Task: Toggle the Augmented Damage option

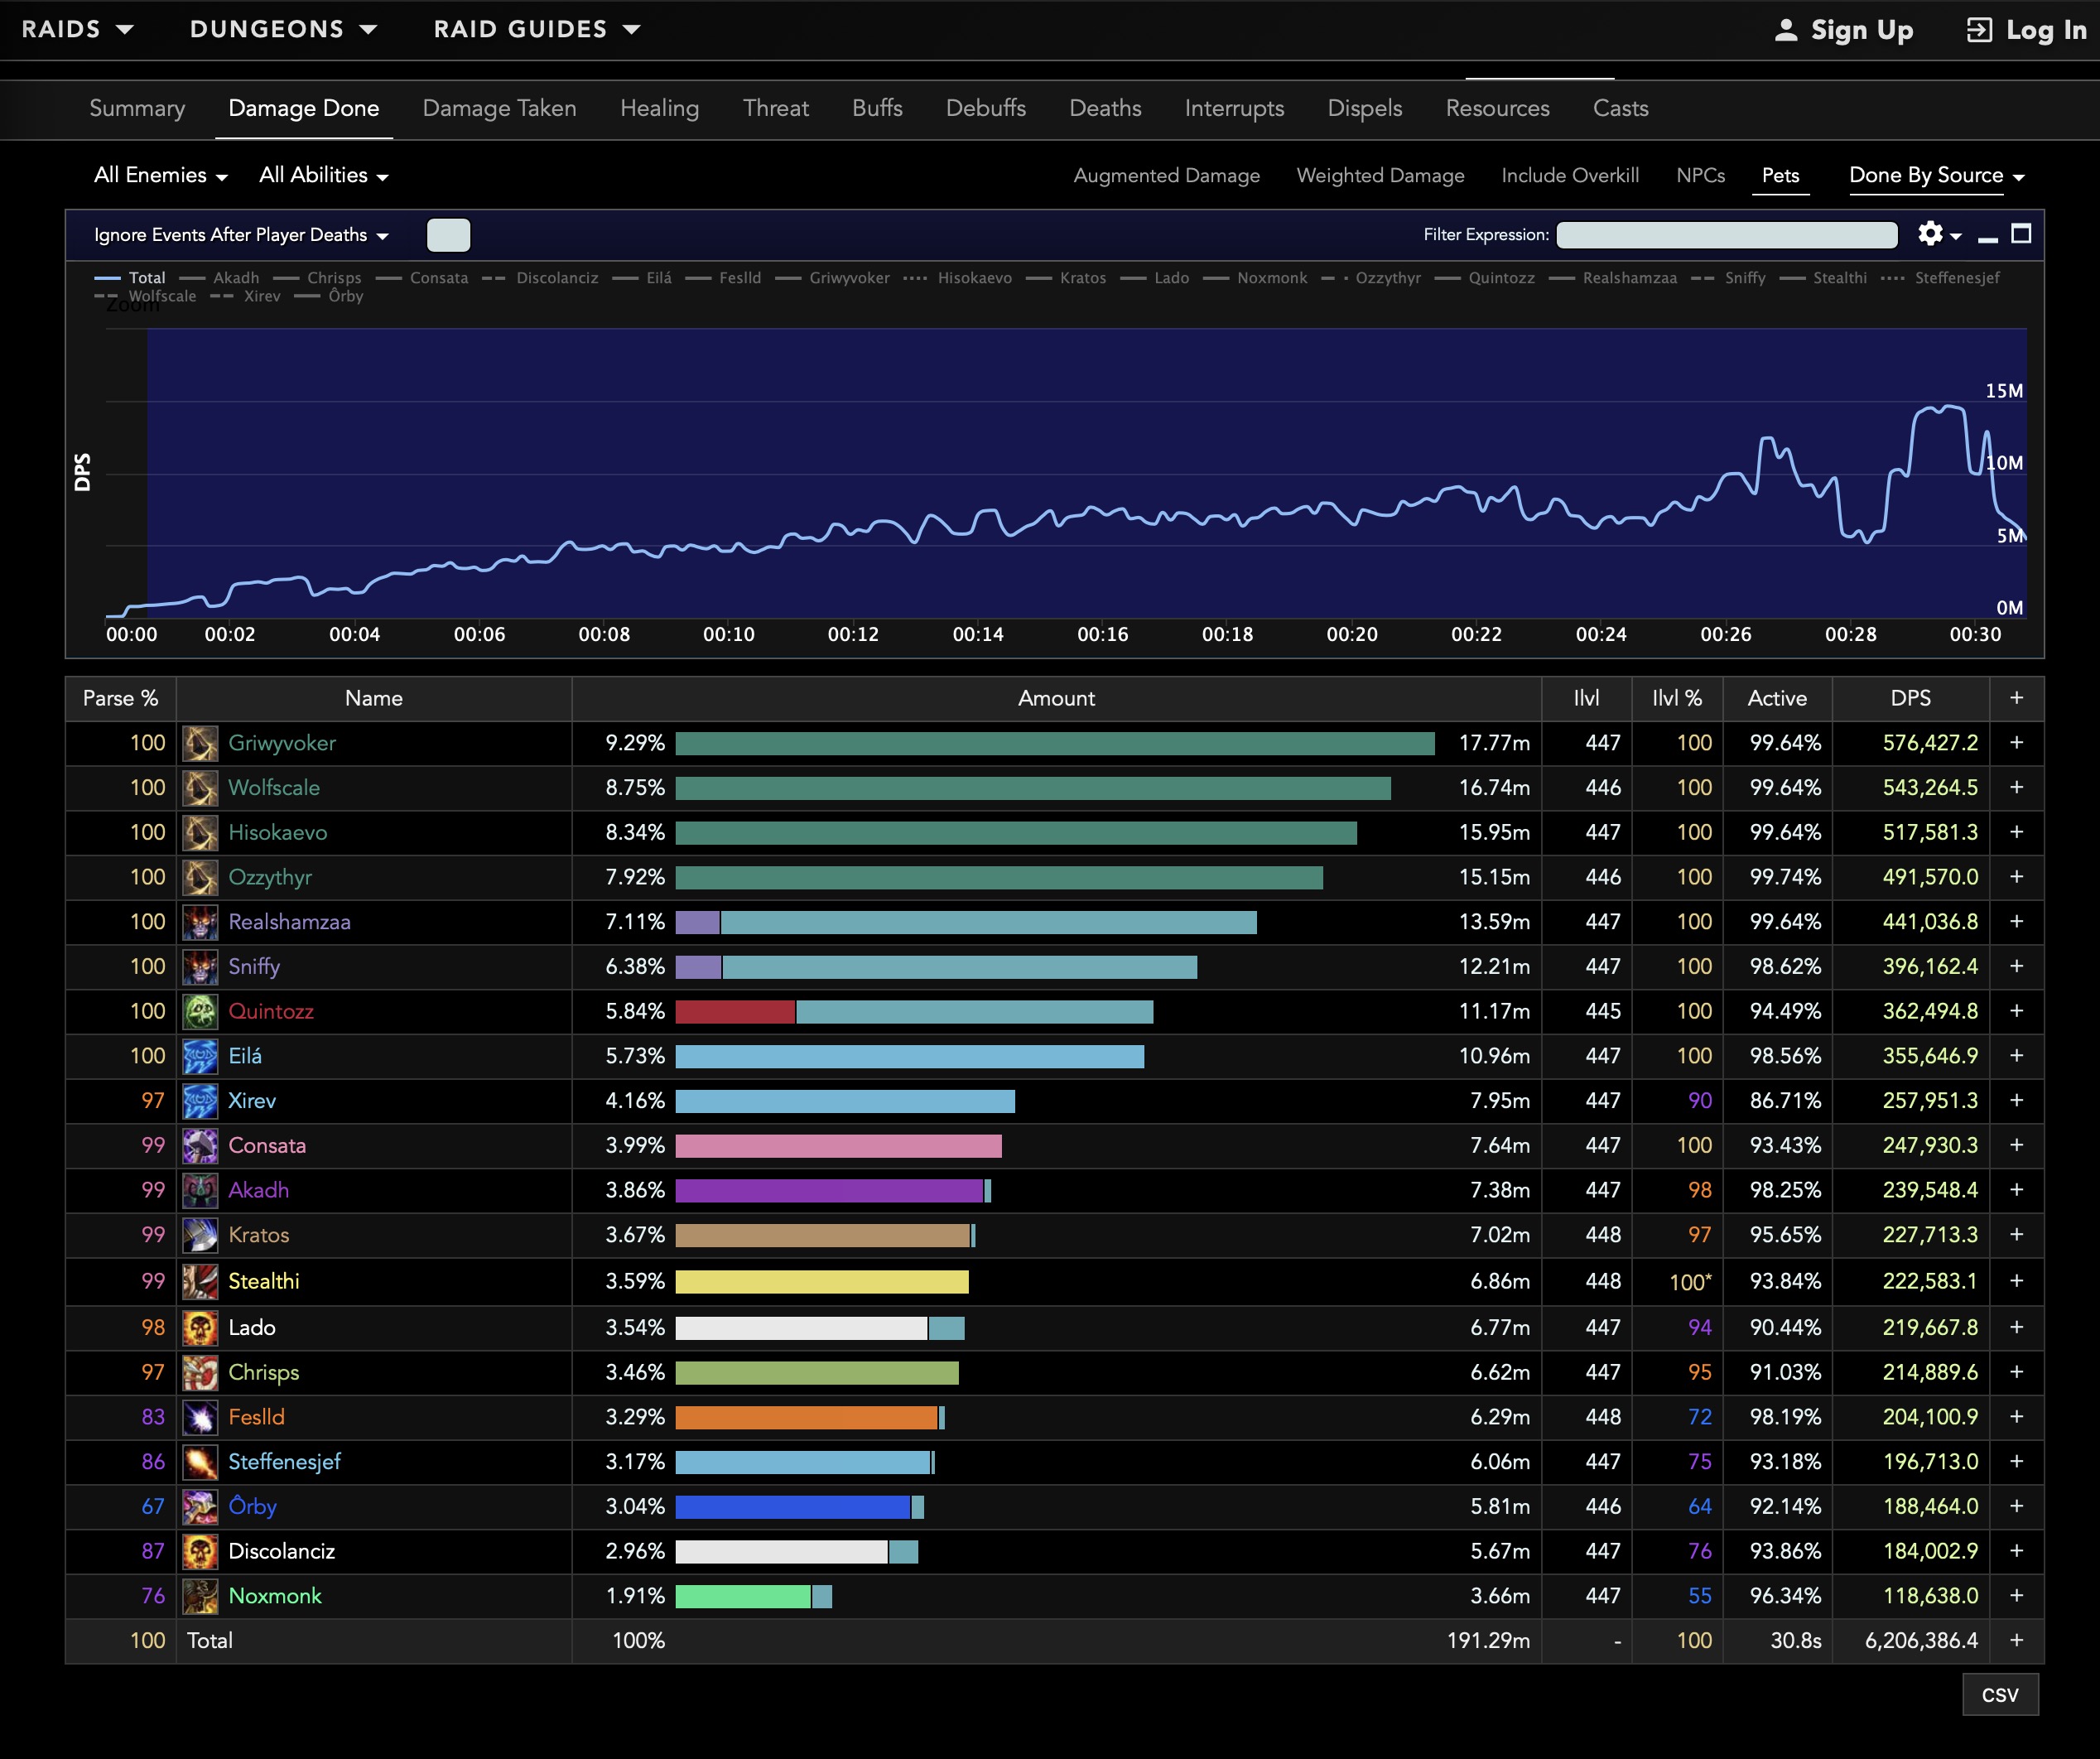Action: pos(1166,175)
